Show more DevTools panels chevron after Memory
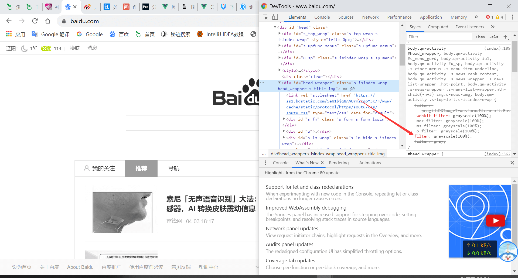 (x=476, y=17)
